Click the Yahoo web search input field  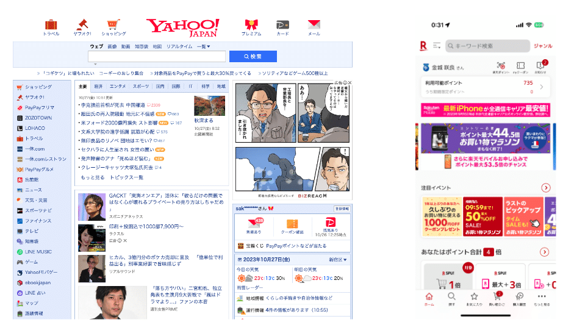[157, 57]
